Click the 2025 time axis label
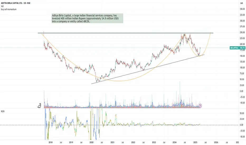The width and height of the screenshot is (246, 145). tap(195, 142)
